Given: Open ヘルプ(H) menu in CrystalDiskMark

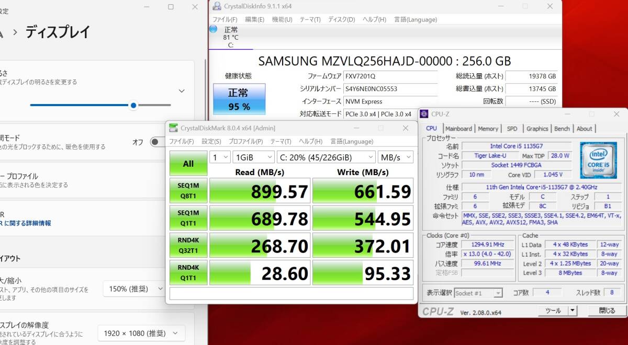Looking at the screenshot, I should point(310,142).
